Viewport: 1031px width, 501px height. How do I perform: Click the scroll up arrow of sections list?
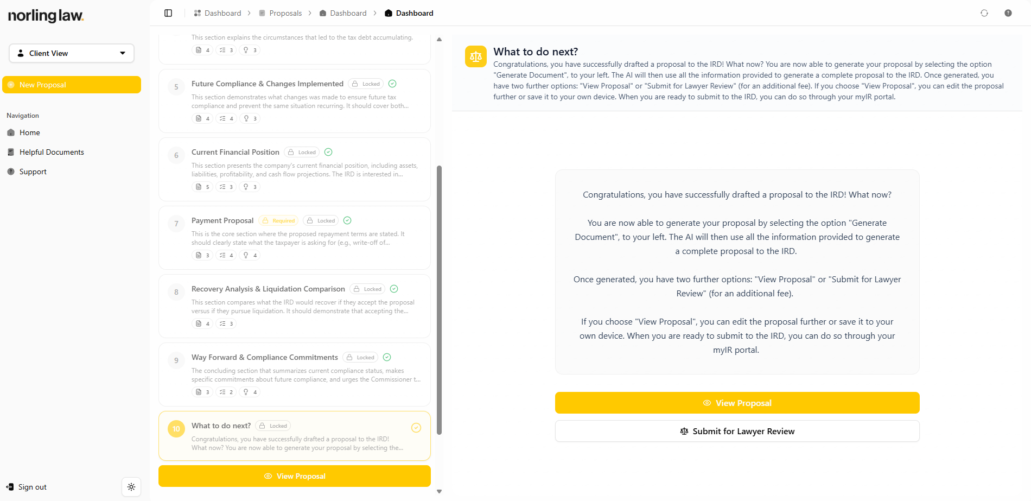[439, 39]
